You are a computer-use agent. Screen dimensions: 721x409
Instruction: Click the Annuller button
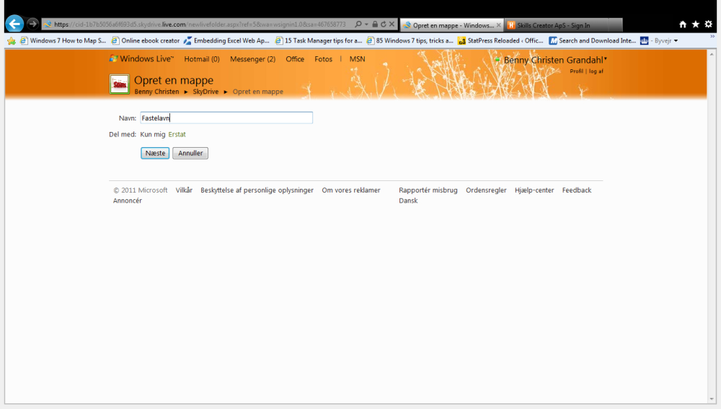pyautogui.click(x=190, y=153)
